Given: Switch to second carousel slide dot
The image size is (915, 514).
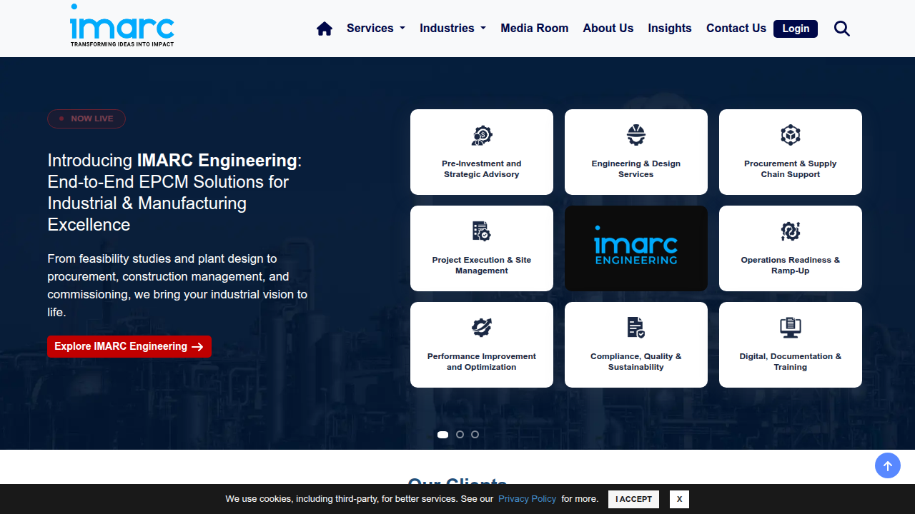Looking at the screenshot, I should pos(460,434).
